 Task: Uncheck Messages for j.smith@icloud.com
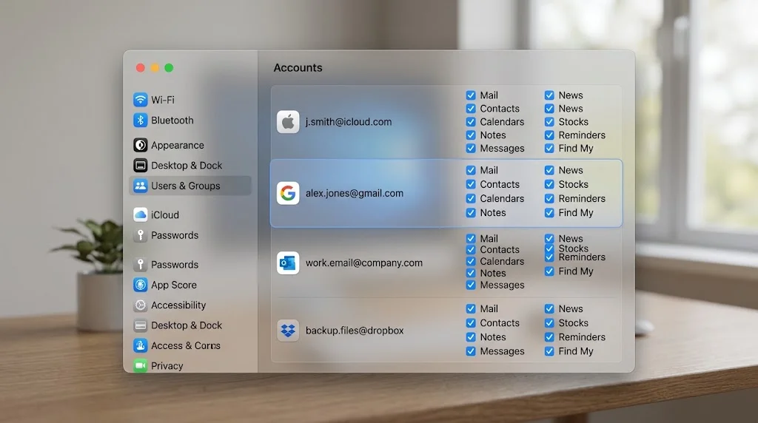click(471, 148)
